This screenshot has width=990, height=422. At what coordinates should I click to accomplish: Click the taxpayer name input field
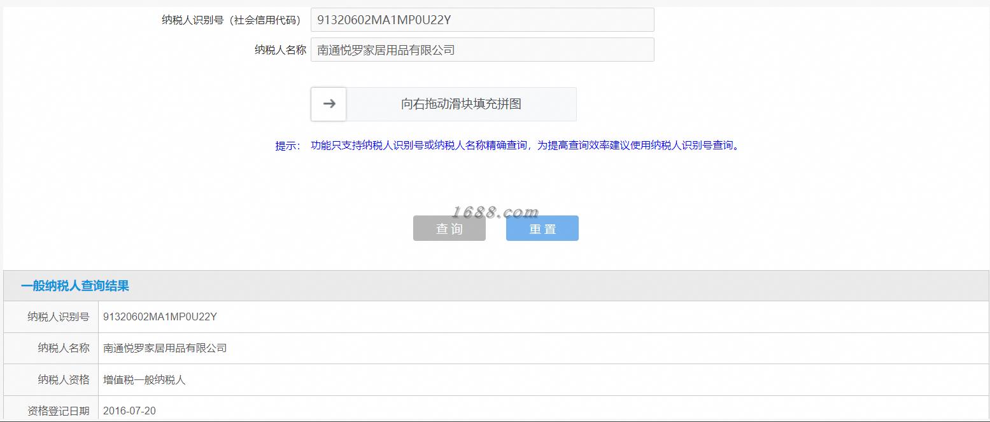click(x=482, y=50)
